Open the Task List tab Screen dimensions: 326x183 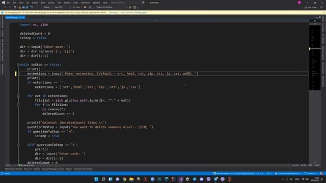(x=37, y=169)
